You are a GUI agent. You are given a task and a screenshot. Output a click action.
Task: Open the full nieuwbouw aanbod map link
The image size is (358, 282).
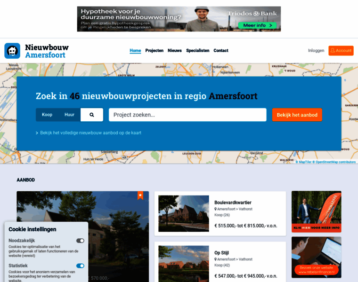click(90, 133)
